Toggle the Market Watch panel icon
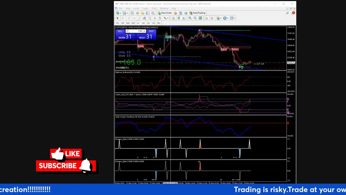346x195 pixels. tap(132, 13)
